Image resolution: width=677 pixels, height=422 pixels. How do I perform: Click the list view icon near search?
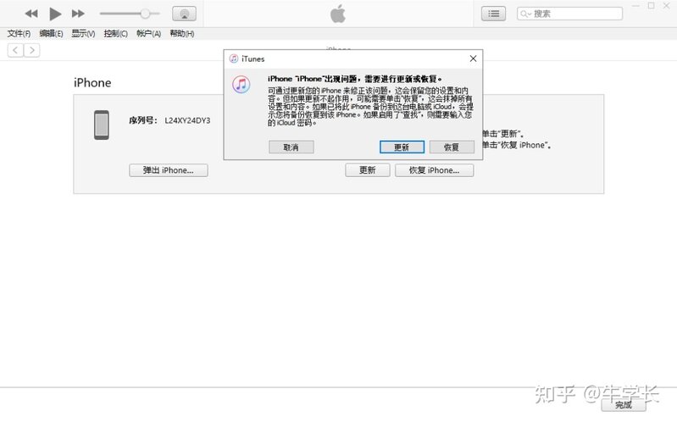tap(493, 14)
